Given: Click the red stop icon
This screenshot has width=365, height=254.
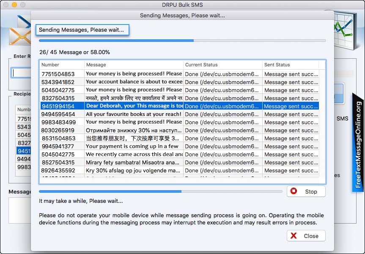Looking at the screenshot, I should [294, 191].
